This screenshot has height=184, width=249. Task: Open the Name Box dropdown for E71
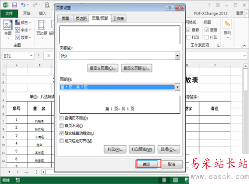coord(31,56)
